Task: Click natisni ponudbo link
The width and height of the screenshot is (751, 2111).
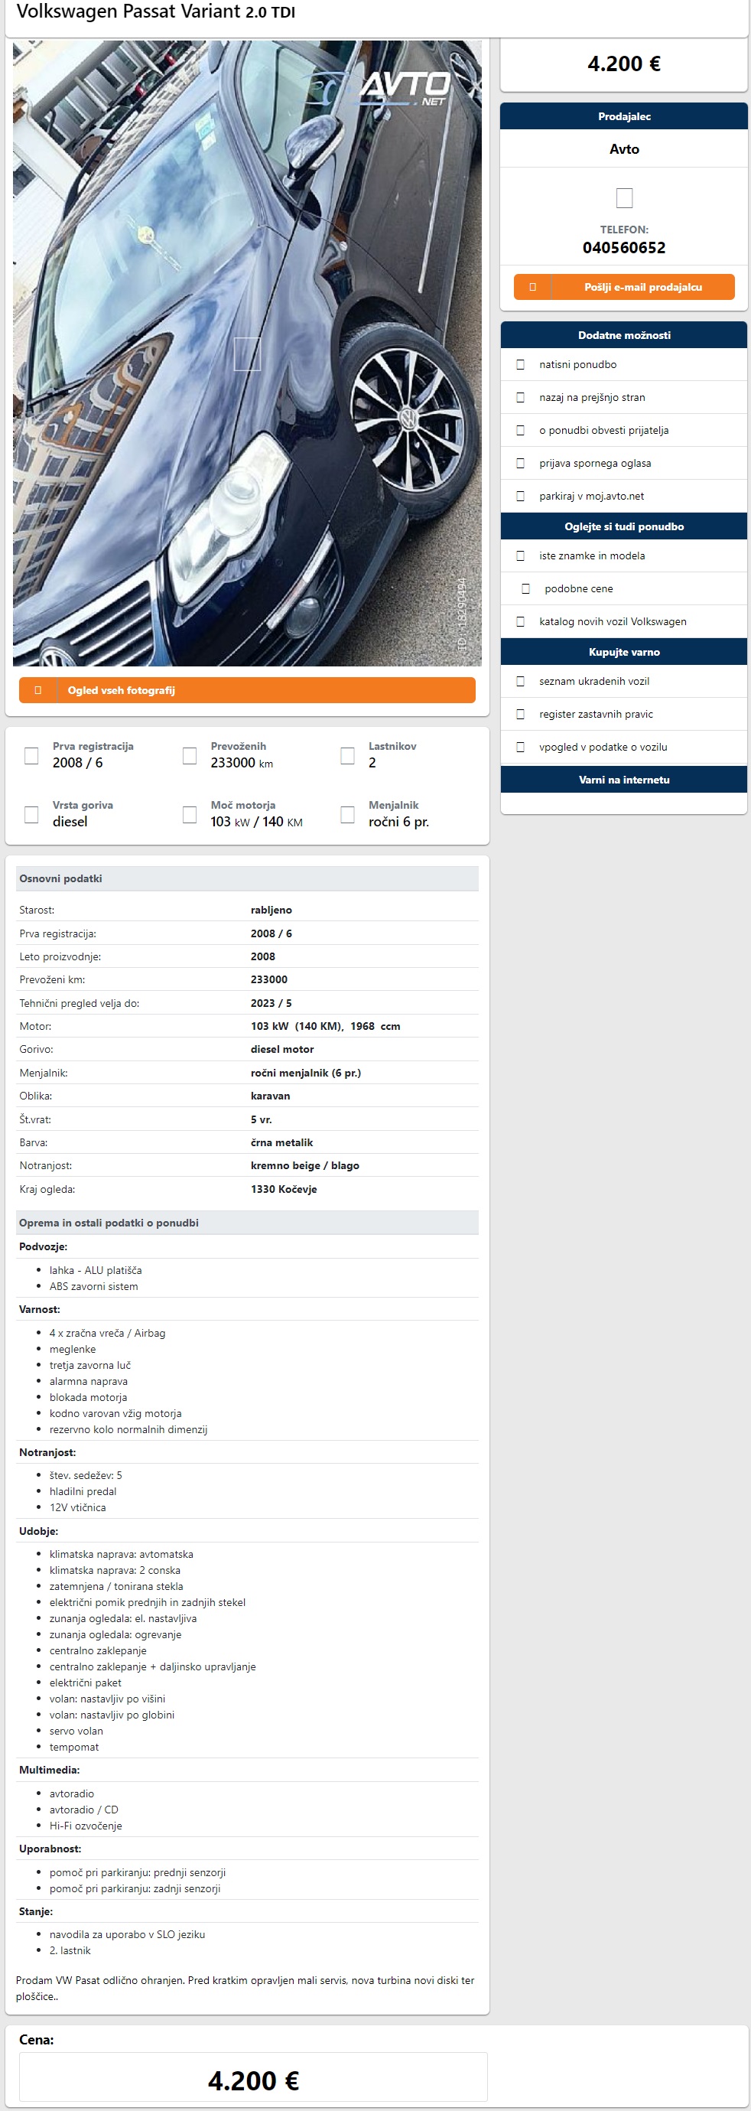Action: coord(577,365)
